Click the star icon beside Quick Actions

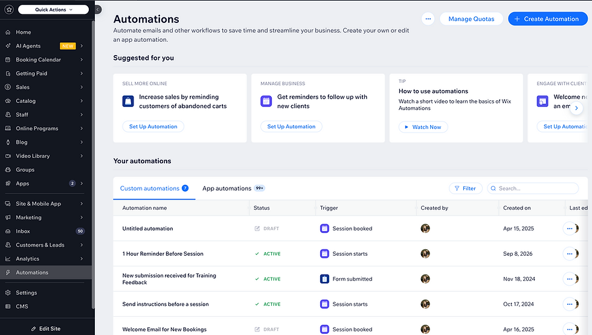[x=9, y=10]
